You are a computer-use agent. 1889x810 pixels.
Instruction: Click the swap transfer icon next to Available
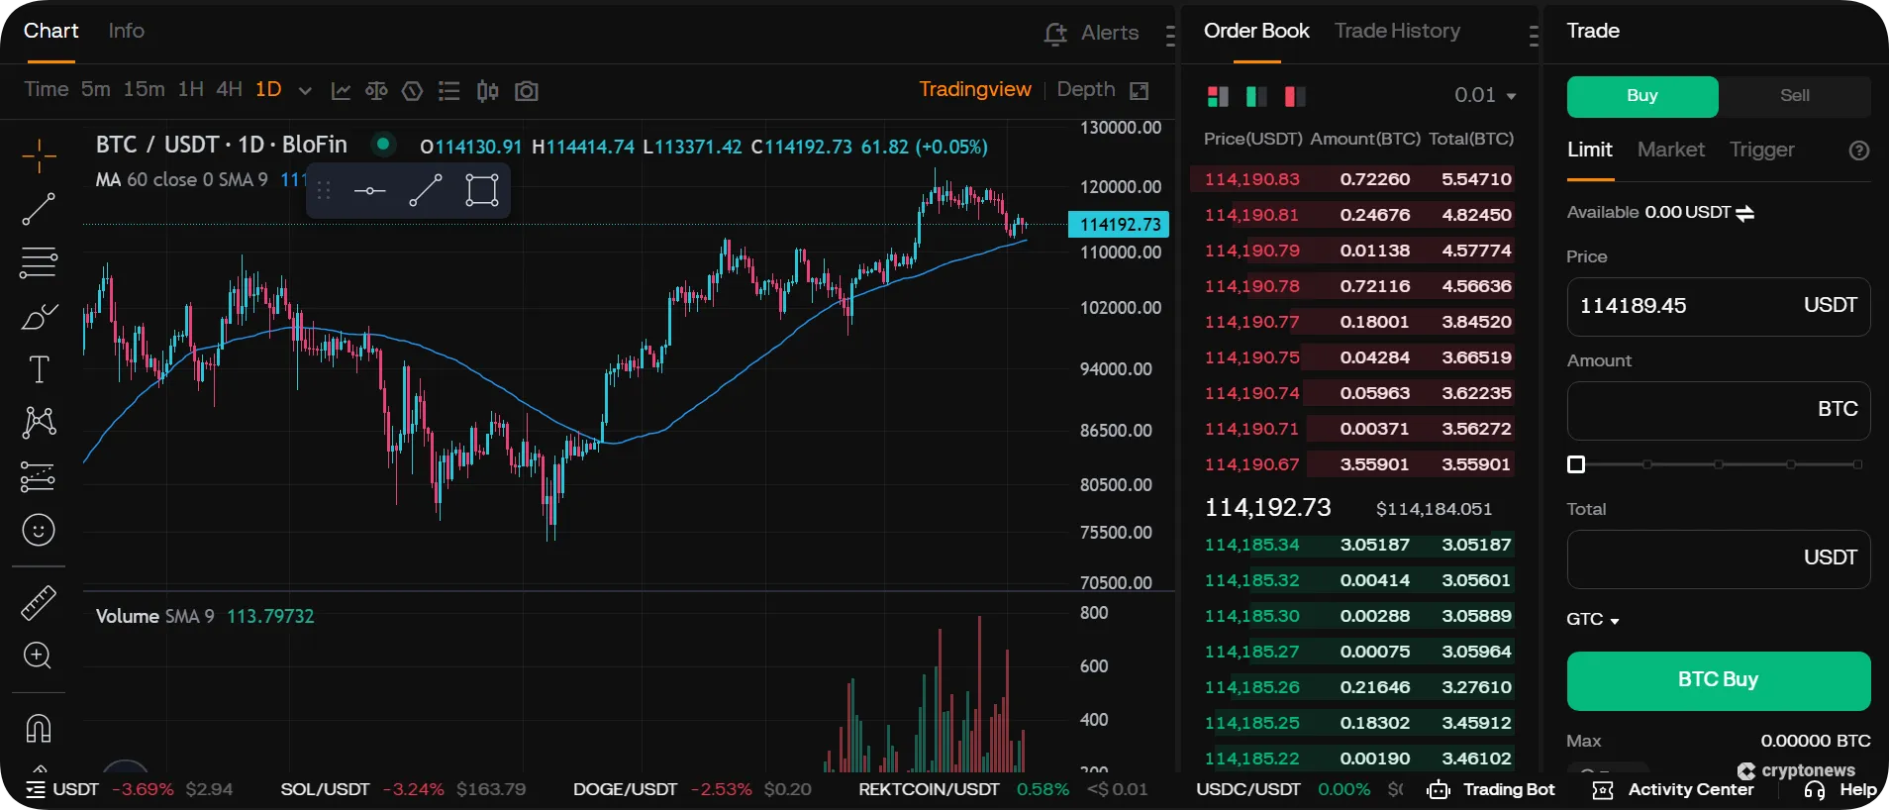[x=1745, y=213]
